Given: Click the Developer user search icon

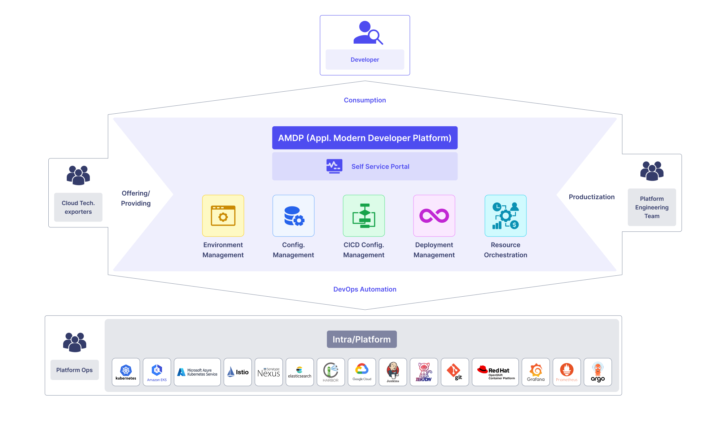Looking at the screenshot, I should pos(368,33).
